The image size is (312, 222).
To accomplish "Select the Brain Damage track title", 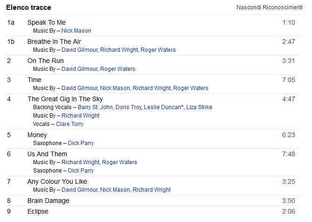I will [48, 201].
